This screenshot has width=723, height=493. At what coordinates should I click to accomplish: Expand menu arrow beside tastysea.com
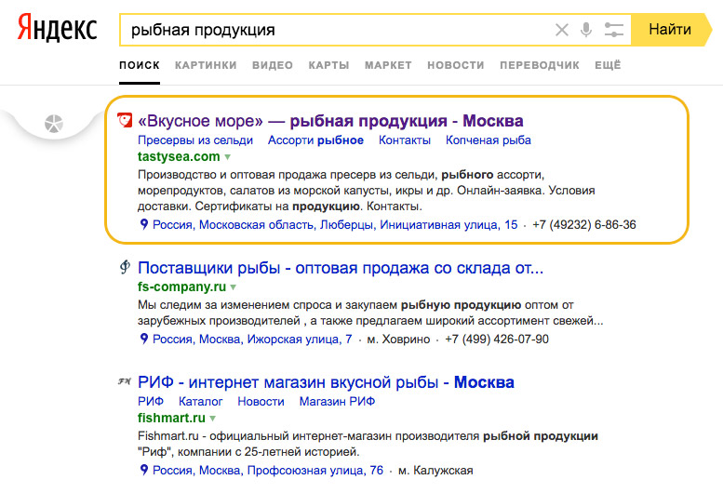click(x=227, y=157)
